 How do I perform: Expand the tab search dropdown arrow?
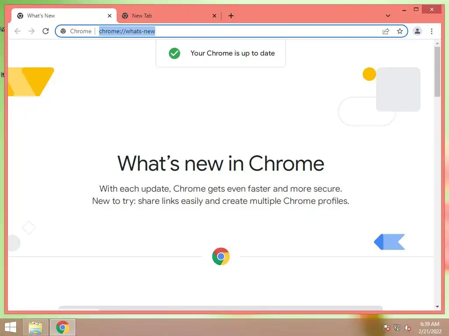(x=388, y=16)
